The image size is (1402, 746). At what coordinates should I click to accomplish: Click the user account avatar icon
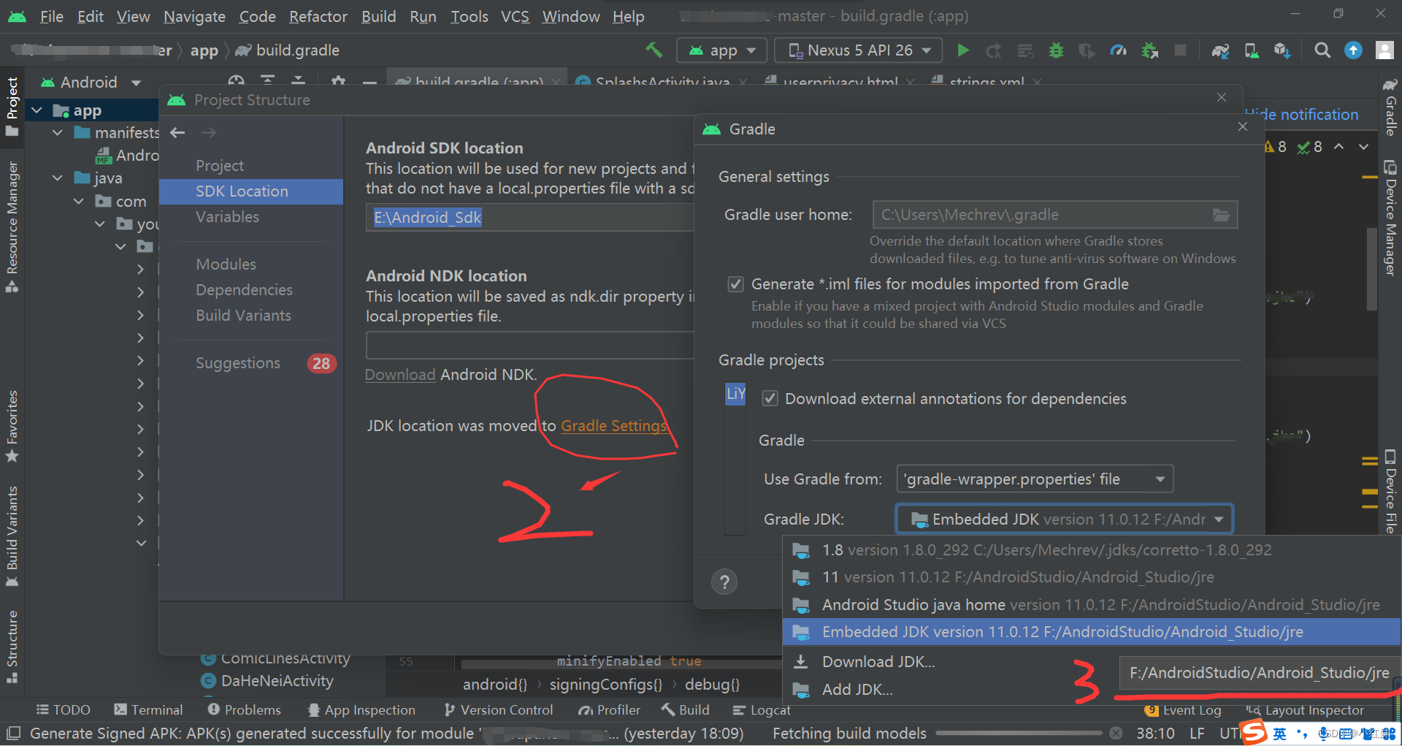(1384, 50)
